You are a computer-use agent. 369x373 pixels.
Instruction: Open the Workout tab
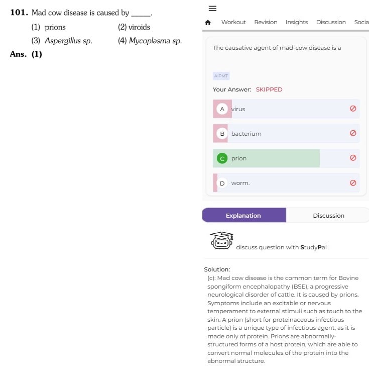click(233, 22)
